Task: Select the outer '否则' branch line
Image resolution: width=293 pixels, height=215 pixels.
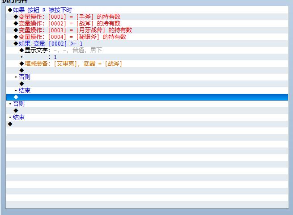Action: tap(147, 104)
